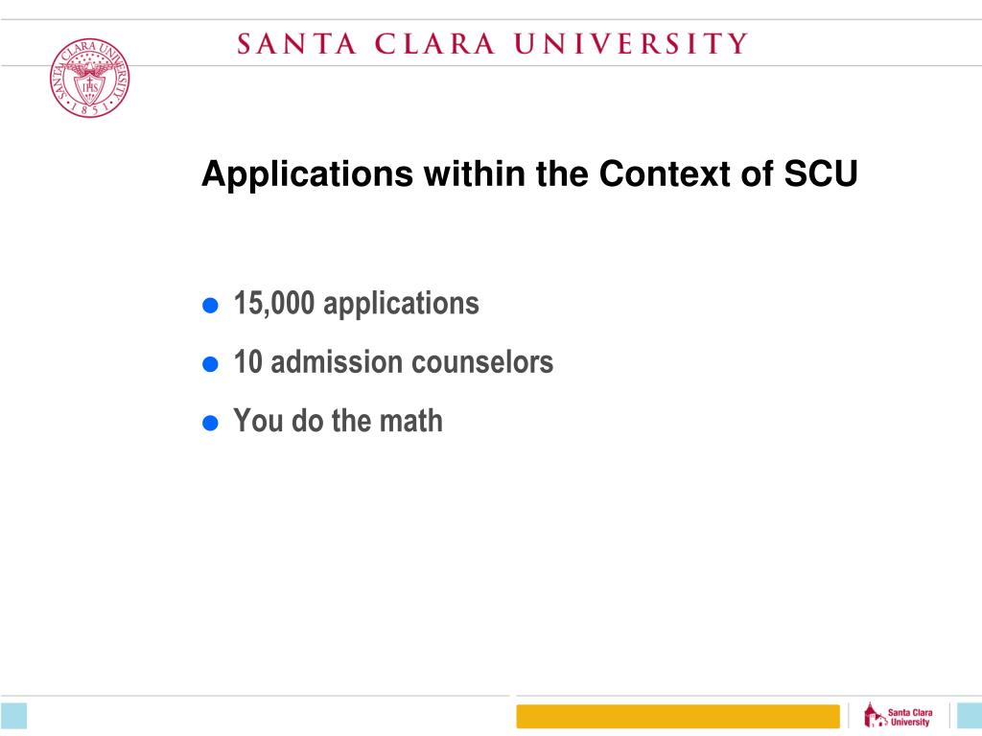Screen dimensions: 982x736
Task: Click the "UNIVERSITY" word in the header
Action: pos(631,44)
